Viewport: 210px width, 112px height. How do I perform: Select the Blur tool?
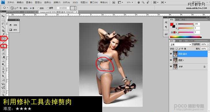(x=3, y=61)
